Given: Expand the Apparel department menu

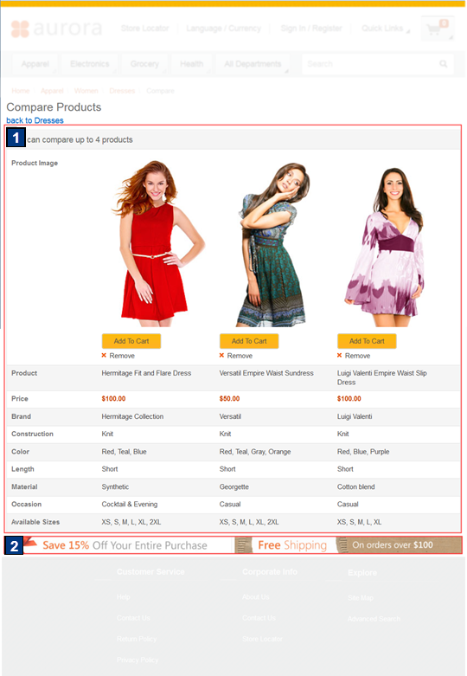Looking at the screenshot, I should [35, 64].
